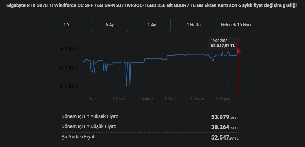
Task: Click the Gigabyte RTX 5070 TI chart title
Action: (152, 6)
